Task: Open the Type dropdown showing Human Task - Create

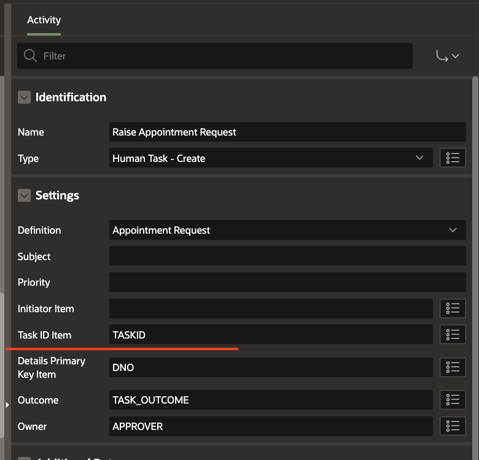Action: coord(270,158)
